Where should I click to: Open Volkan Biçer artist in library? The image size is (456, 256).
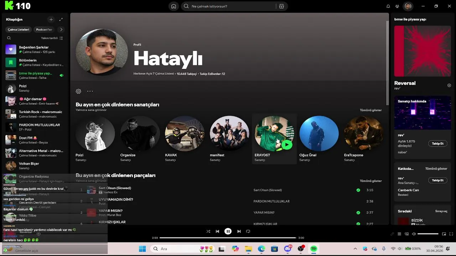34,166
